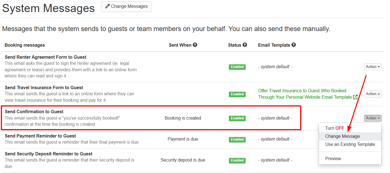This screenshot has height=173, width=390.
Task: Click the Email Template help icon
Action: (x=294, y=45)
